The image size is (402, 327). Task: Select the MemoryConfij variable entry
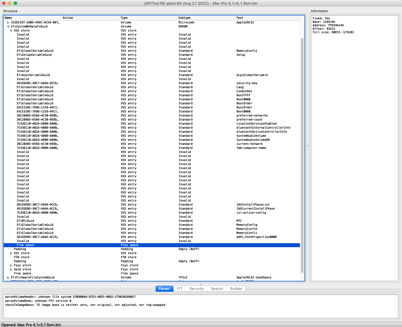[x=152, y=51]
